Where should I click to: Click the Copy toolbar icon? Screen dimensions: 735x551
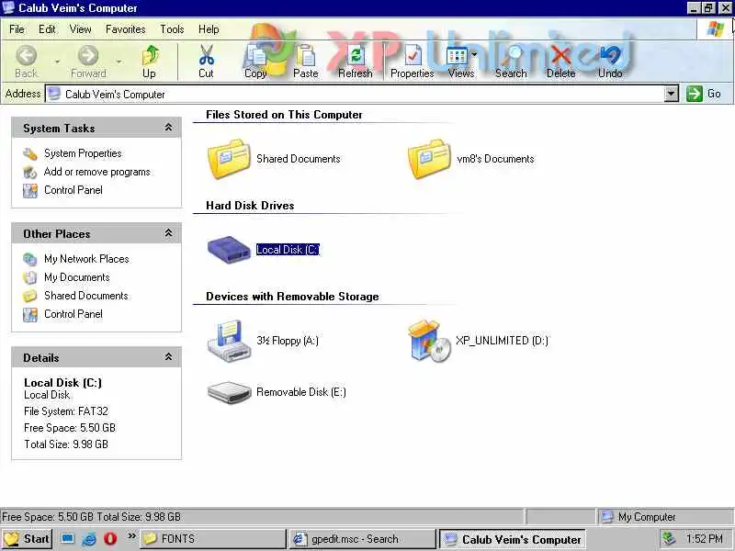pyautogui.click(x=256, y=56)
